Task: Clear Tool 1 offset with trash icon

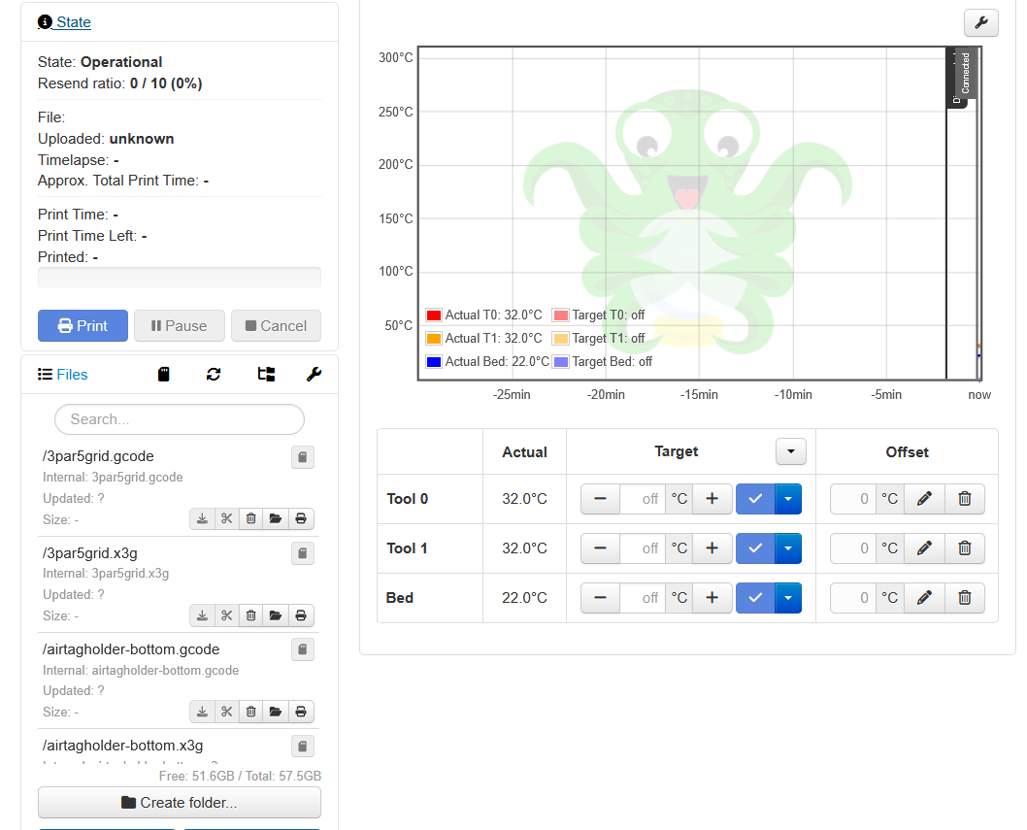Action: click(965, 548)
